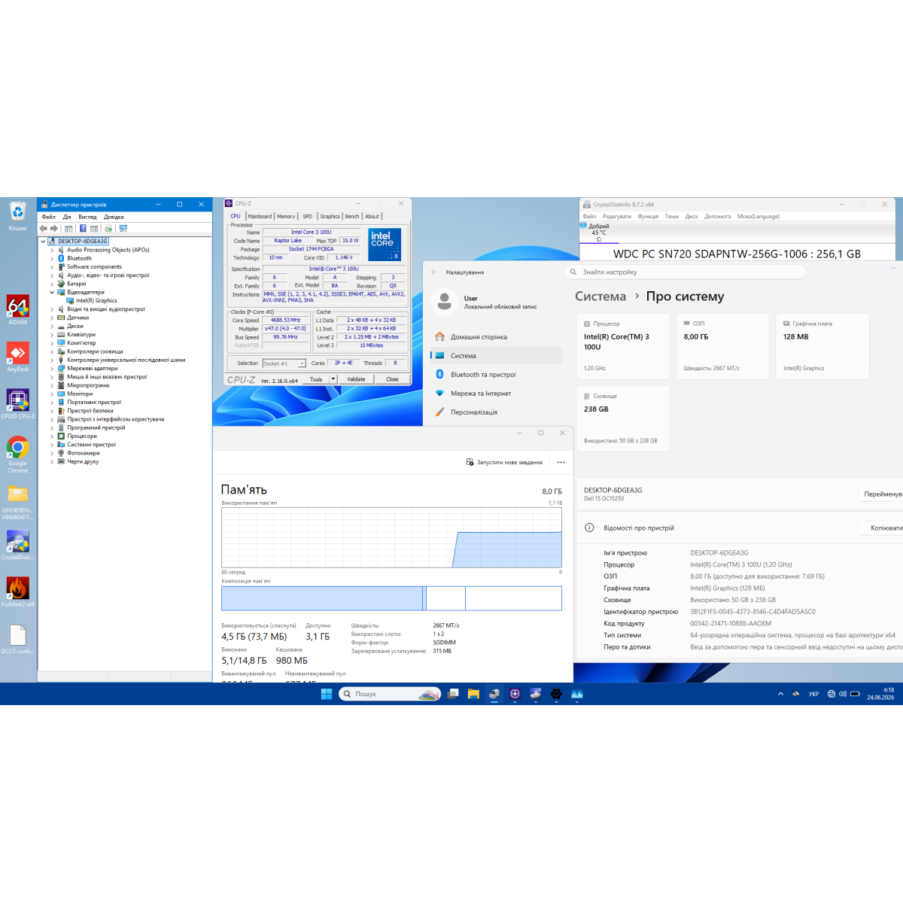The height and width of the screenshot is (903, 903).
Task: Open Файл menu in Device Manager
Action: (49, 217)
